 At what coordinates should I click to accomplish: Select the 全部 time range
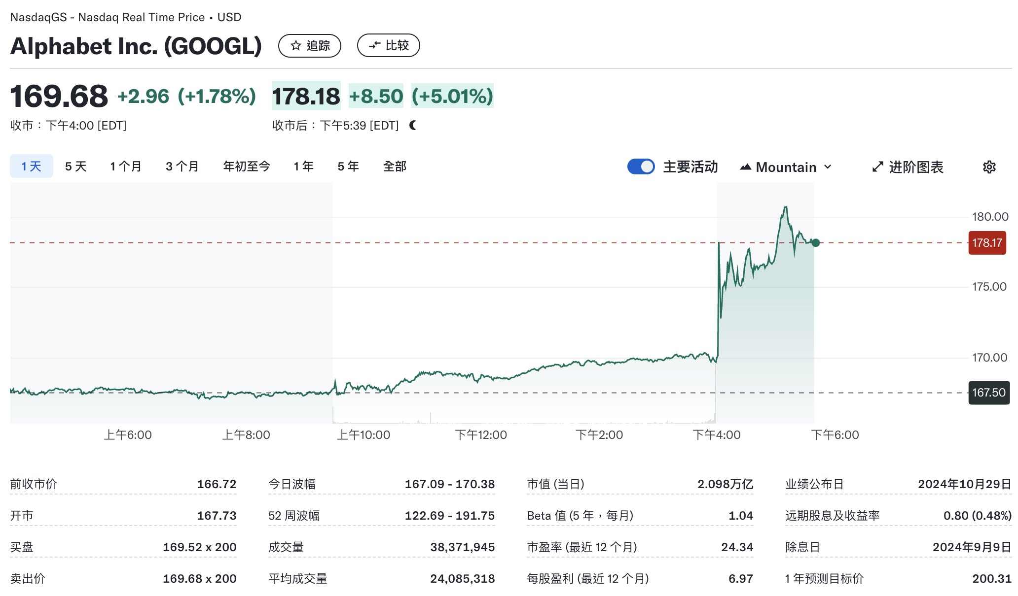(395, 166)
